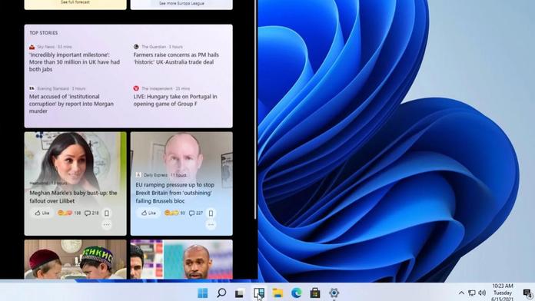Click the Evening Standard source icon
Image resolution: width=535 pixels, height=301 pixels.
coord(32,88)
